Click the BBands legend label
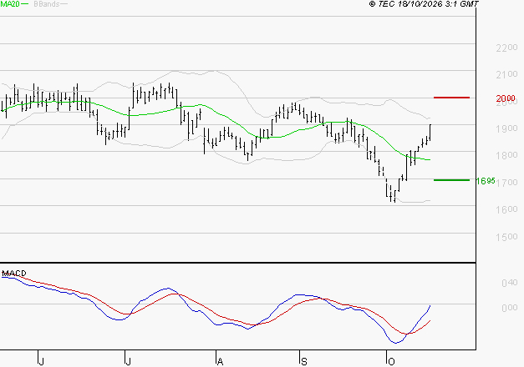Image resolution: width=524 pixels, height=367 pixels. [x=47, y=4]
